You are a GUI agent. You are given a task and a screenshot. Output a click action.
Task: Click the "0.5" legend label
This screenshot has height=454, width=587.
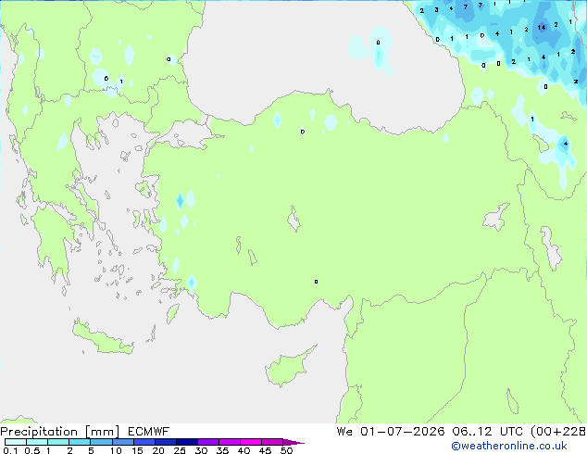(31, 450)
